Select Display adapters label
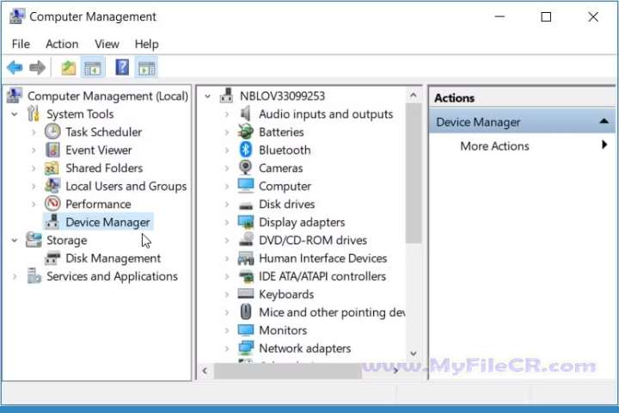 coord(302,222)
